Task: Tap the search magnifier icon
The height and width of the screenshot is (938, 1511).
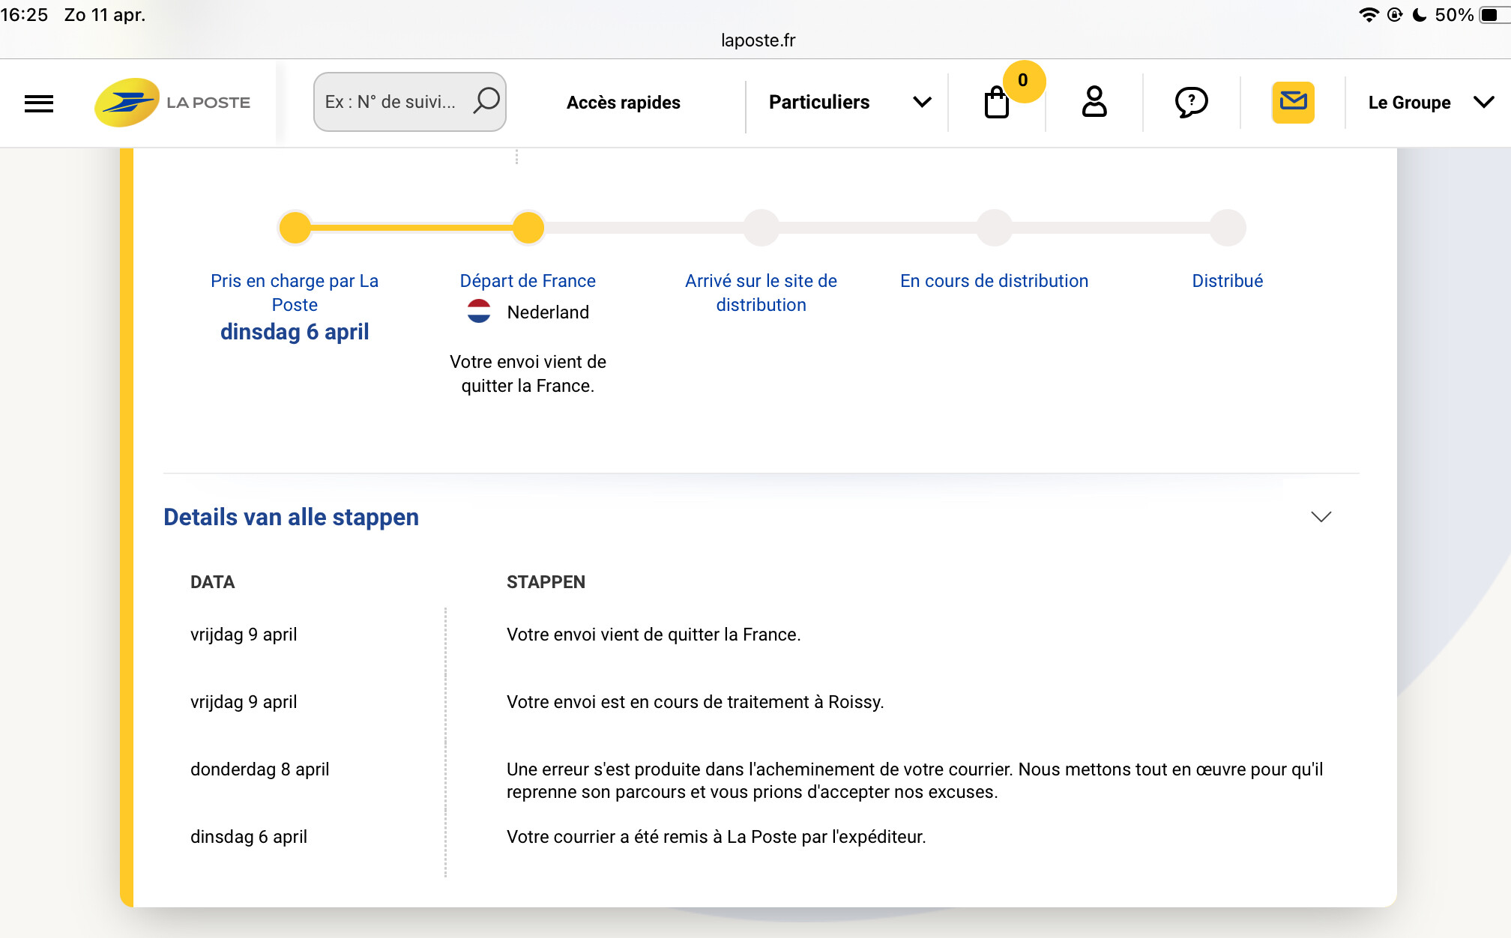Action: click(x=486, y=100)
